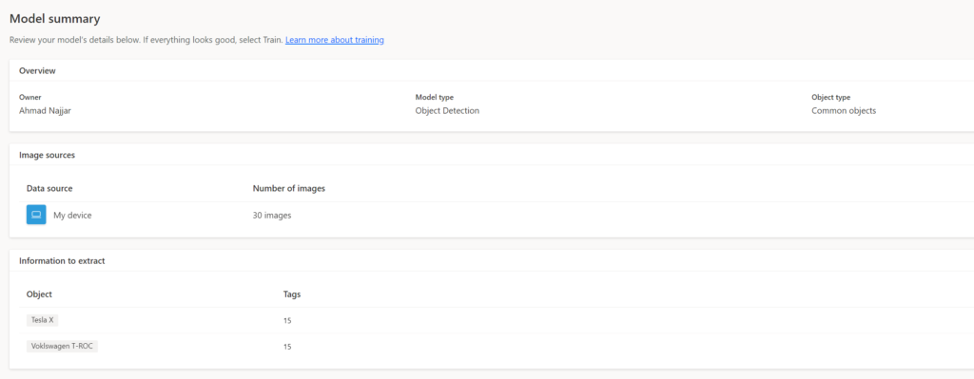This screenshot has width=974, height=379.
Task: Click the Model summary heading
Action: click(x=54, y=19)
